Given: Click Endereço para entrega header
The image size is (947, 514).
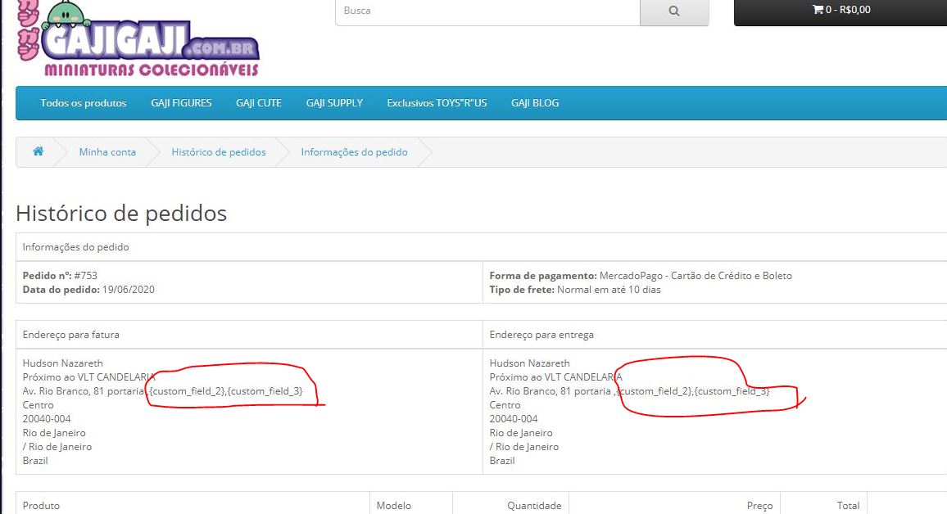Looking at the screenshot, I should pos(541,335).
